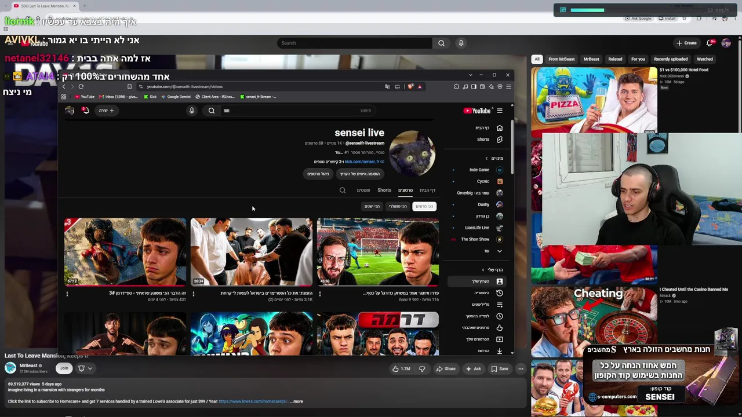Open options menu for the 57:12 video
This screenshot has height=417, width=742.
(67, 294)
